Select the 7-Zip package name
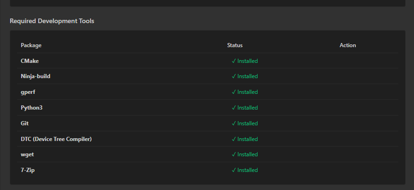 click(28, 170)
